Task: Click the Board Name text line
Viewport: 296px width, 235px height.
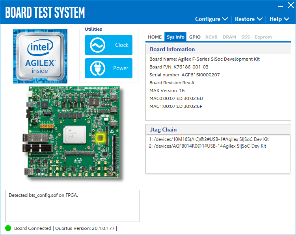Action: coord(205,59)
